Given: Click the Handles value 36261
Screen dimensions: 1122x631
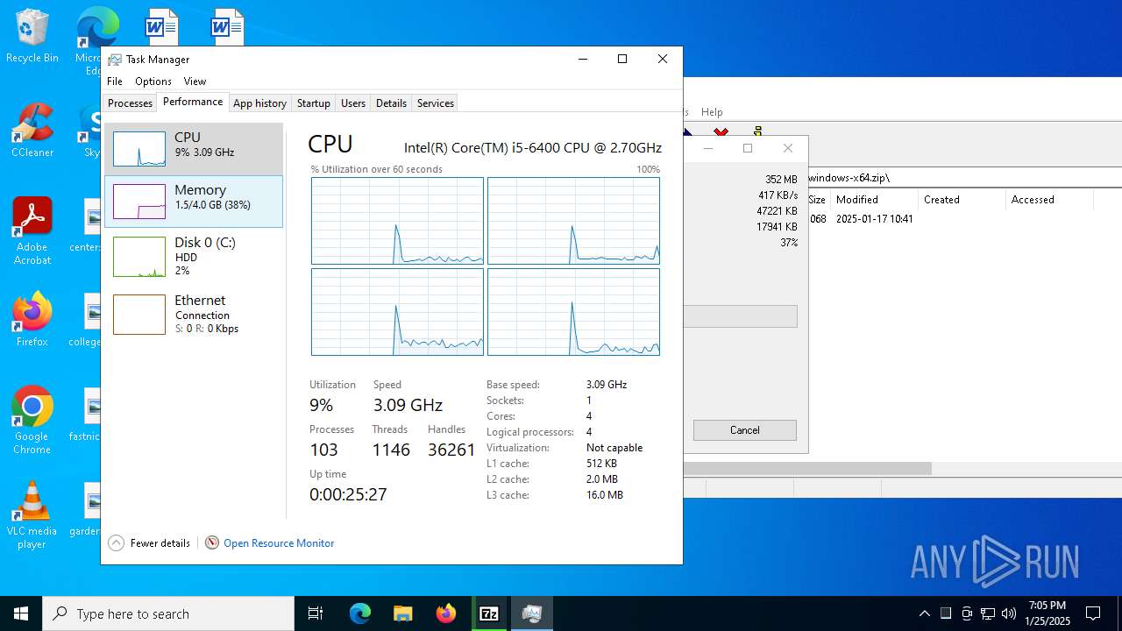Looking at the screenshot, I should pyautogui.click(x=451, y=450).
